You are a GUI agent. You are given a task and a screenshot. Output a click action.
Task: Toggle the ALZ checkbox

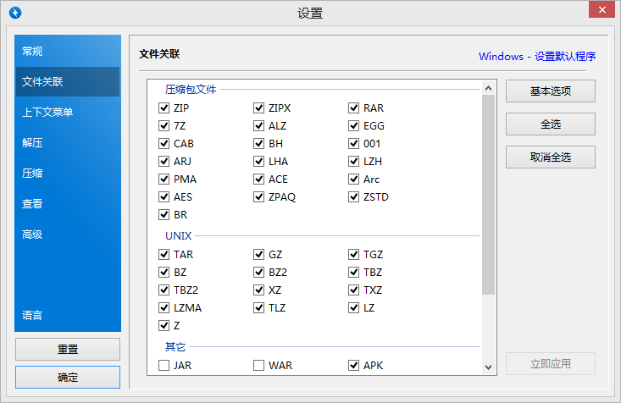point(258,125)
